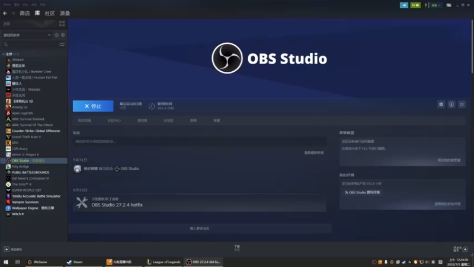This screenshot has height=267, width=474.
Task: Switch to League of Legends taskbar app
Action: (x=164, y=262)
